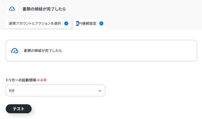This screenshot has width=202, height=119.
Task: Click the white rounded box around the header cloud icon
Action: coord(12,9)
